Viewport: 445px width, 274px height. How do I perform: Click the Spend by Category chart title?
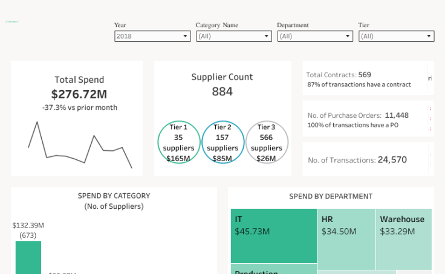114,196
